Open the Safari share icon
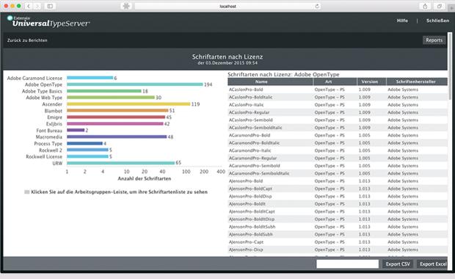Viewport: 455px width, 279px height. (425, 6)
